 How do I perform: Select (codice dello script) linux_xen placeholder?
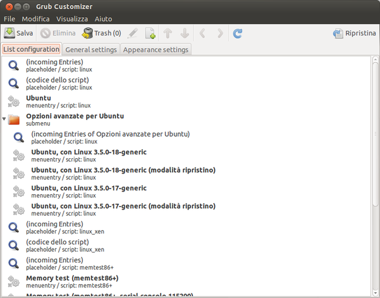[186, 245]
